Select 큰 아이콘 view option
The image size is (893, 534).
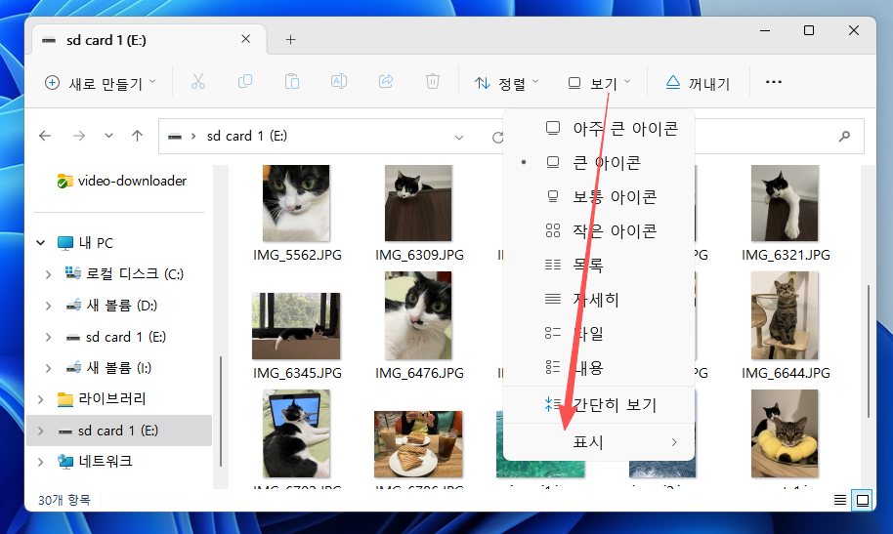[x=599, y=163]
